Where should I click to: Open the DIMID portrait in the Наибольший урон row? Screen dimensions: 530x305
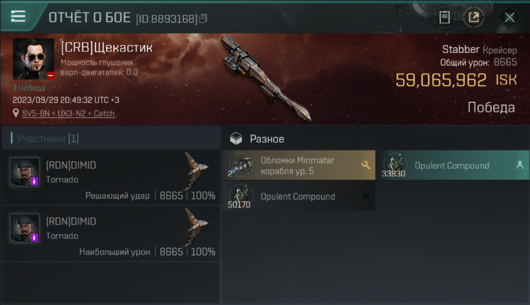pos(25,228)
